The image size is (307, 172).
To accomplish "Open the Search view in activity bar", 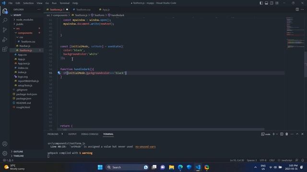I will pos(5,20).
